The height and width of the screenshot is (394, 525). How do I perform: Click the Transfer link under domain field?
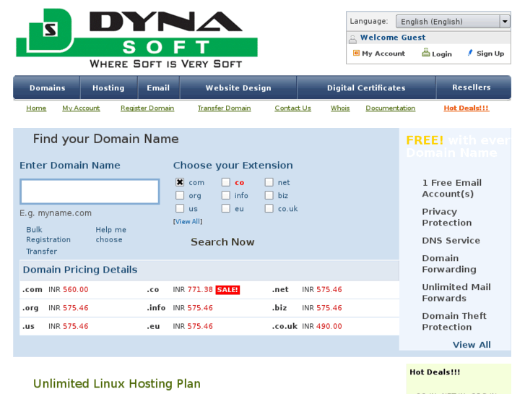pyautogui.click(x=41, y=251)
